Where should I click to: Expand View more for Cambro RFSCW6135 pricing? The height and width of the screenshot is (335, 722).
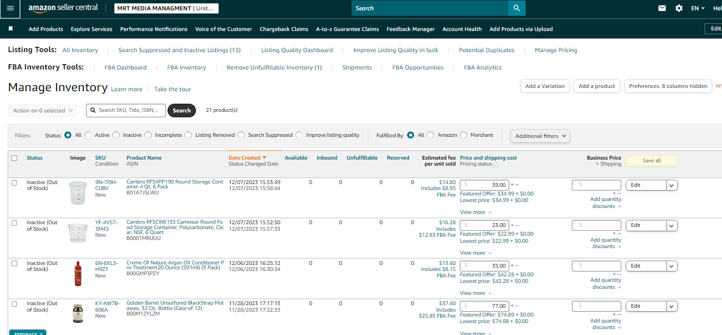476,253
